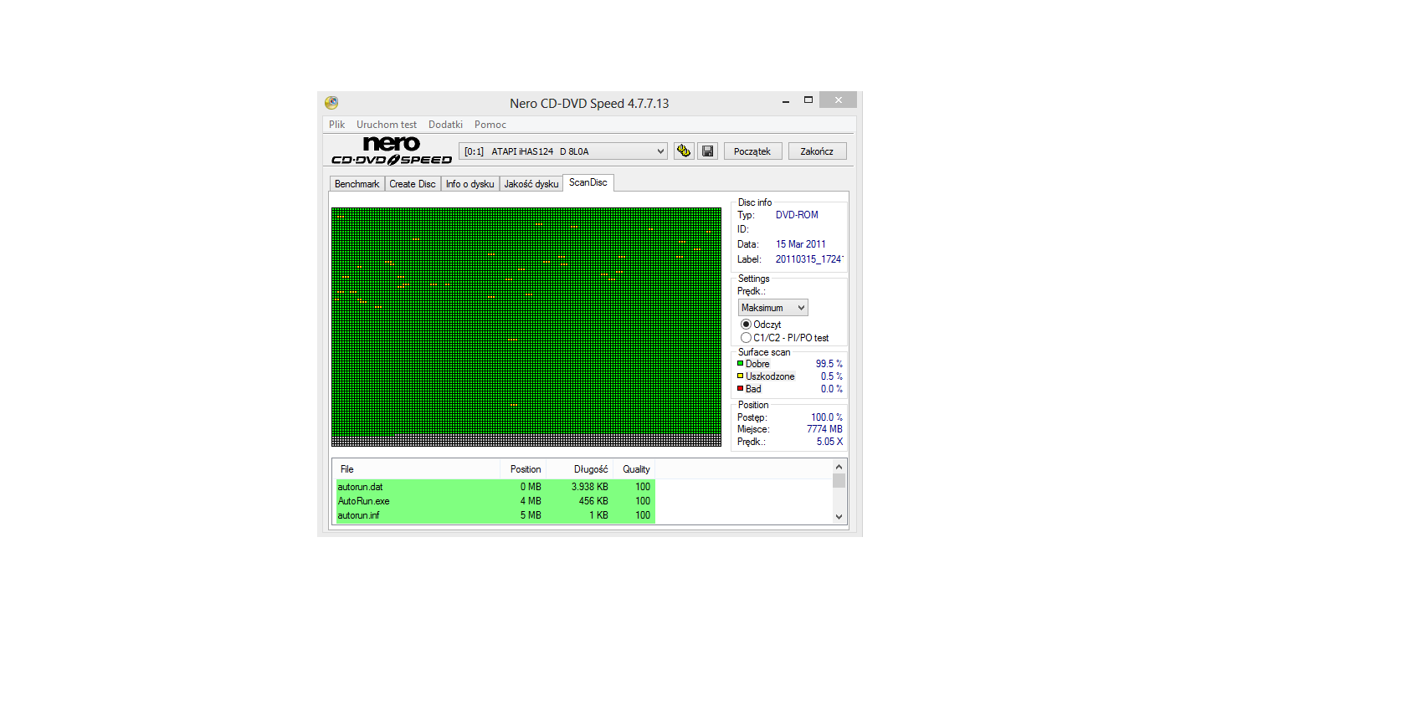The height and width of the screenshot is (706, 1401).
Task: Sort the list by the Quality column header
Action: [x=634, y=469]
